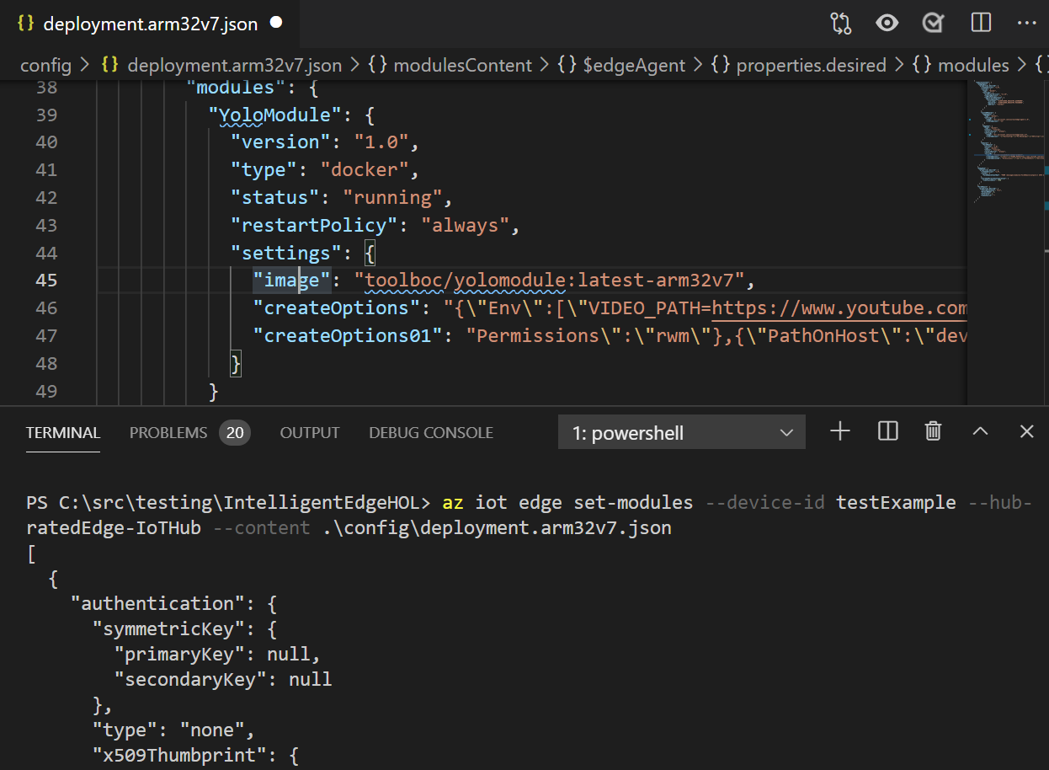Click the "running" value on line 42

click(392, 197)
